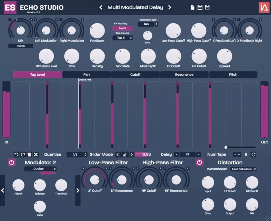Click the save-as icon in the top toolbar
Screen dimensions: 271x221
[x=207, y=7]
